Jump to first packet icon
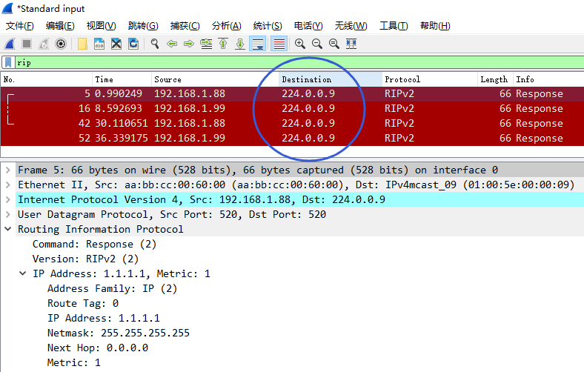 pyautogui.click(x=223, y=44)
